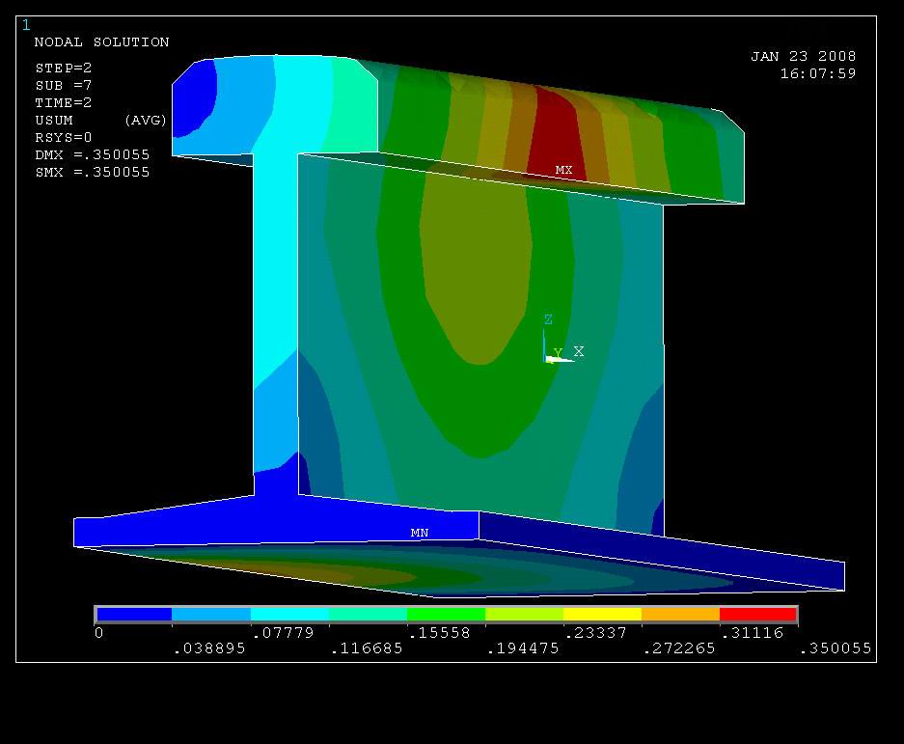Click legend value .194475
Viewport: 904px width, 744px height.
(x=523, y=648)
